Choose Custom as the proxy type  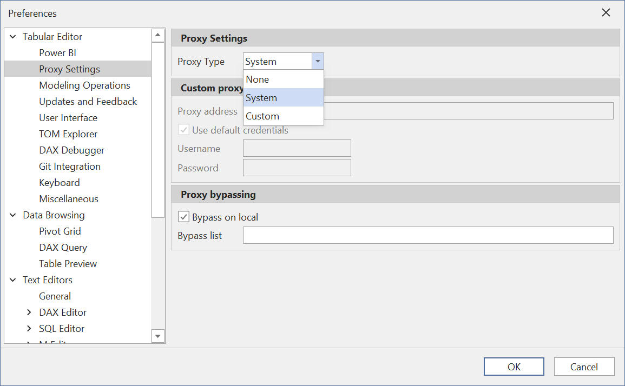coord(262,116)
